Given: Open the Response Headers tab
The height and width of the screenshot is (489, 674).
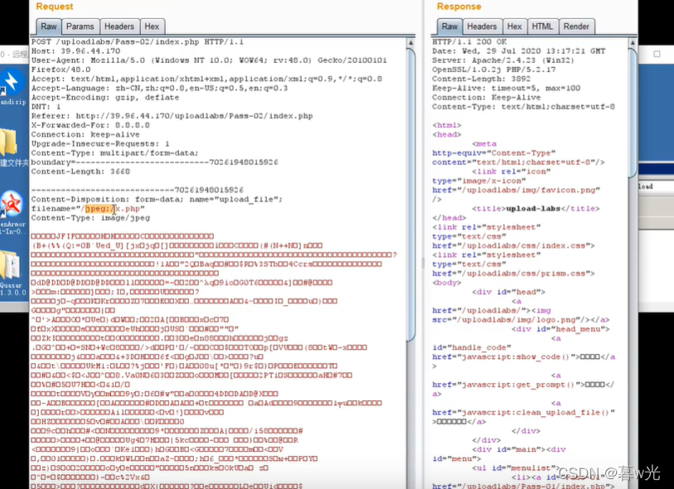Looking at the screenshot, I should [x=482, y=27].
